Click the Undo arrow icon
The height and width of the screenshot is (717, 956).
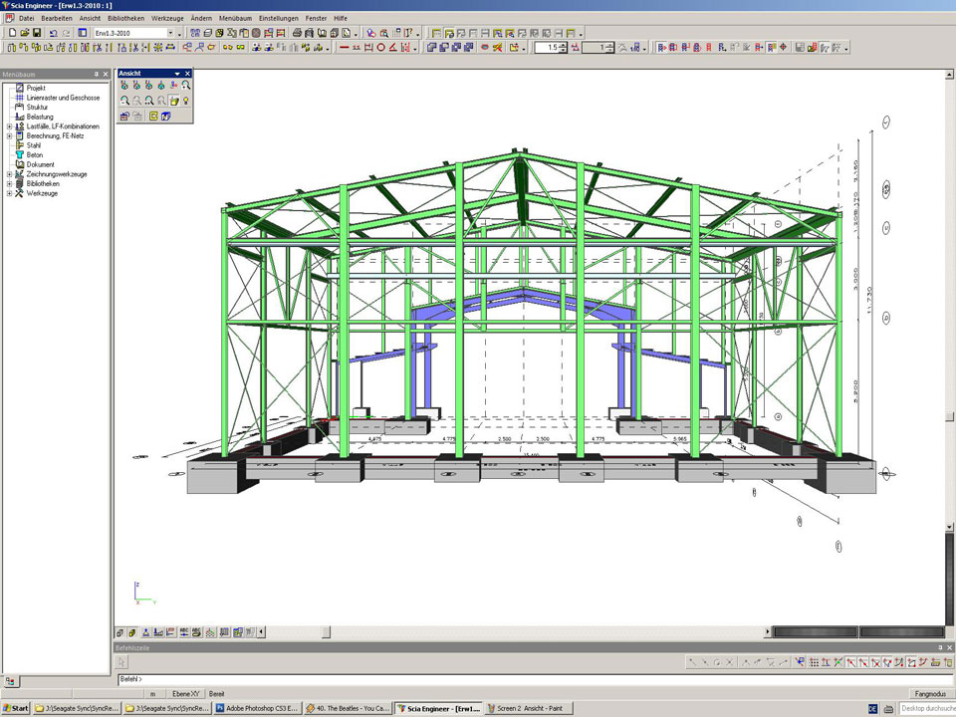[53, 33]
